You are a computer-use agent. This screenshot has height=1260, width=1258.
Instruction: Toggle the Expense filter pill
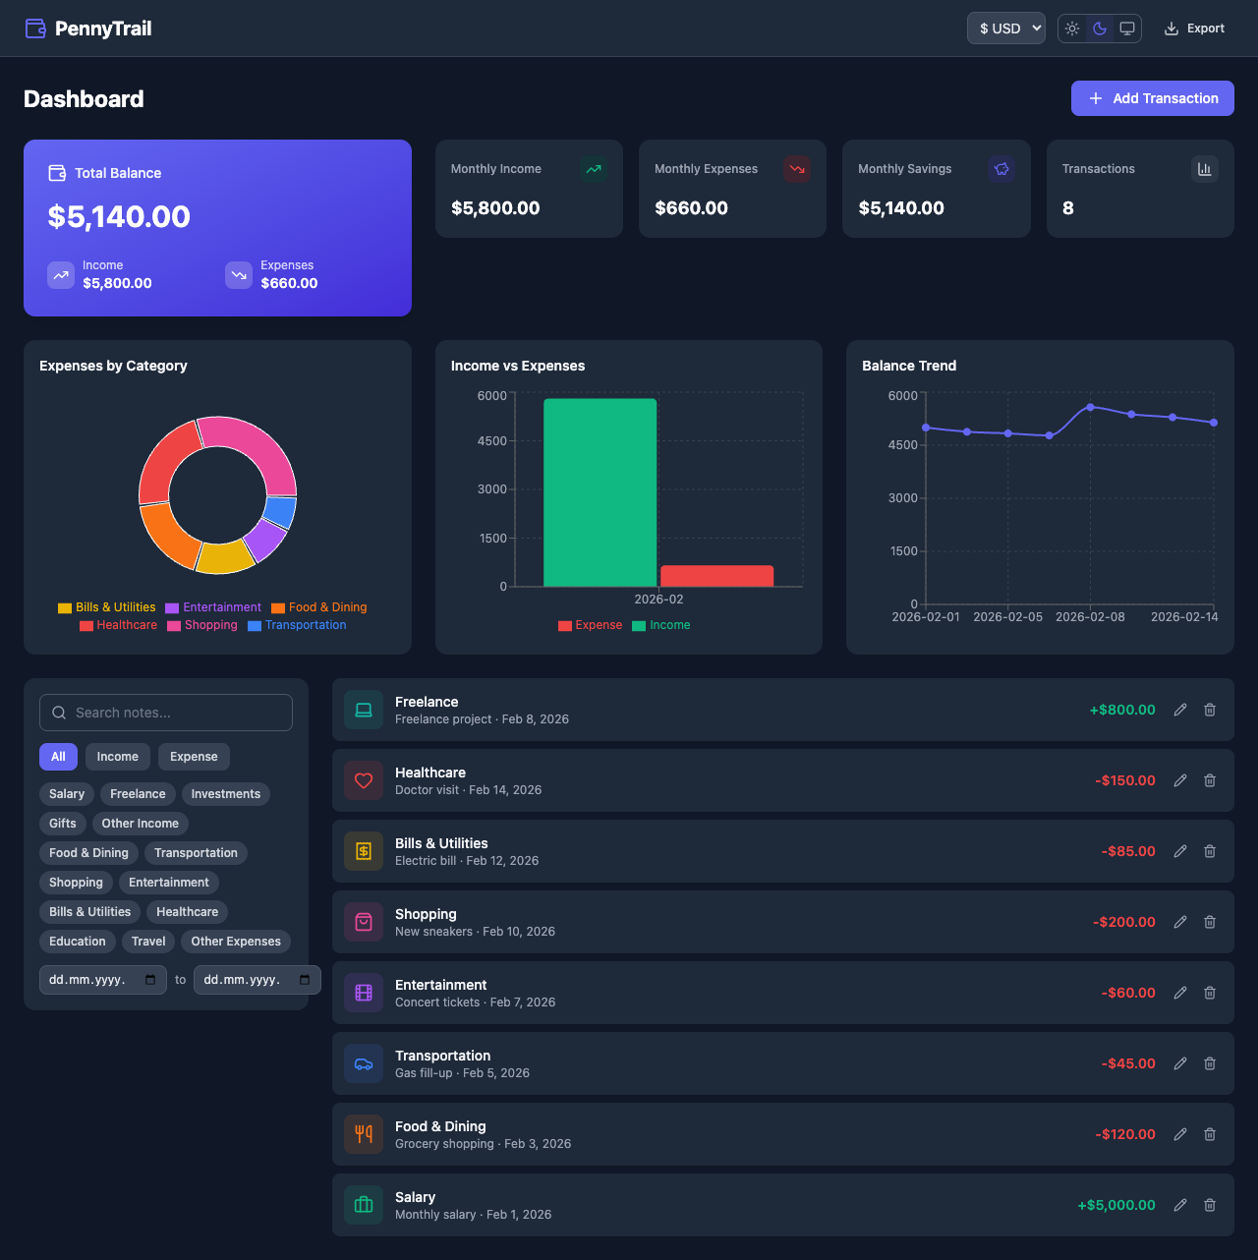194,757
